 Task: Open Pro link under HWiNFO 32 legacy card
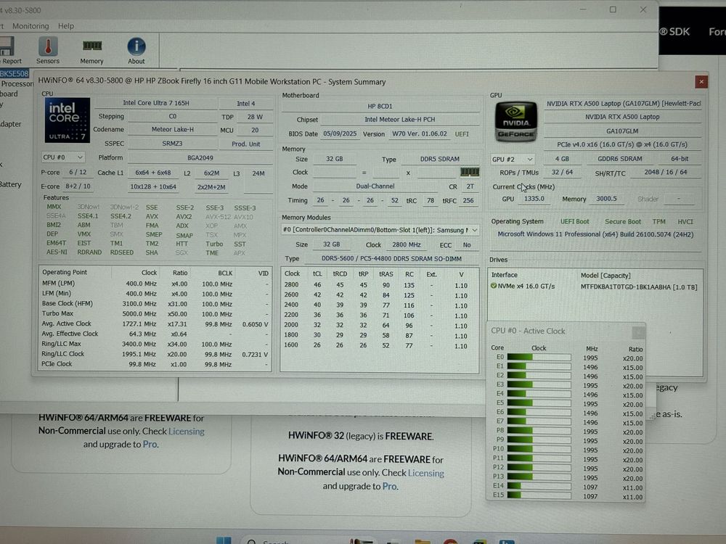[389, 486]
